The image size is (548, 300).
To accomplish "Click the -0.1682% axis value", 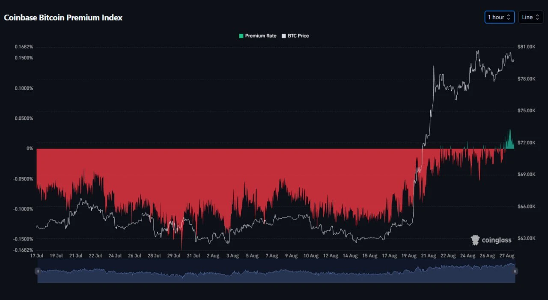I will pos(23,250).
